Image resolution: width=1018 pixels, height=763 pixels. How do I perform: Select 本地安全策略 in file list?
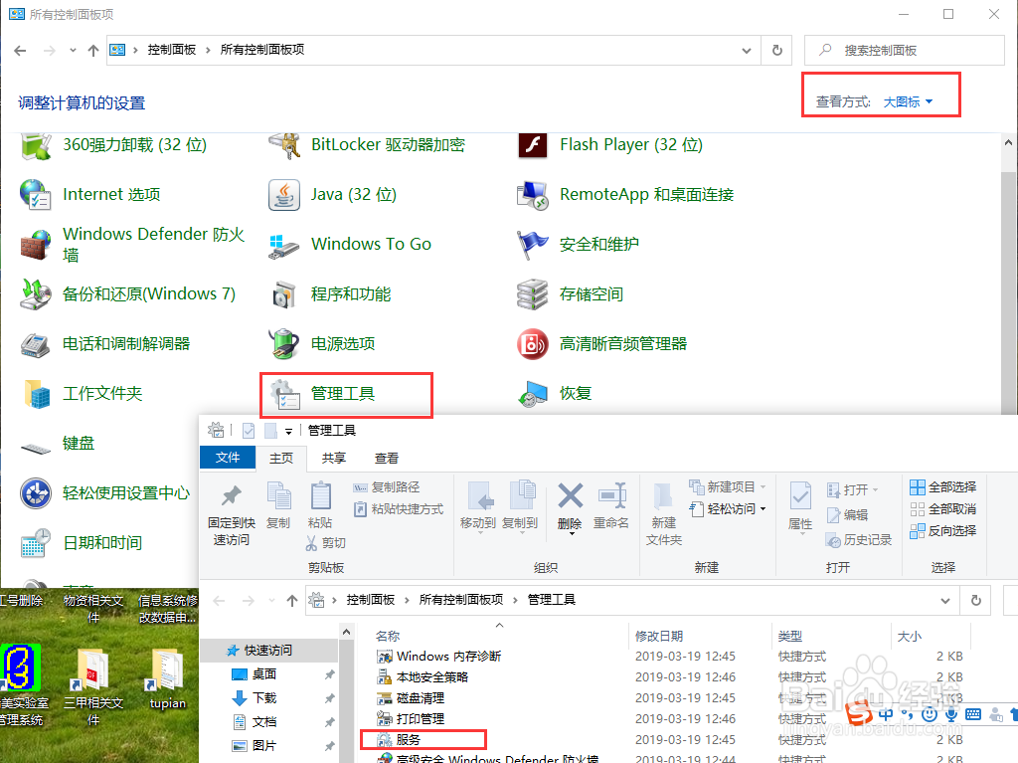[x=423, y=677]
